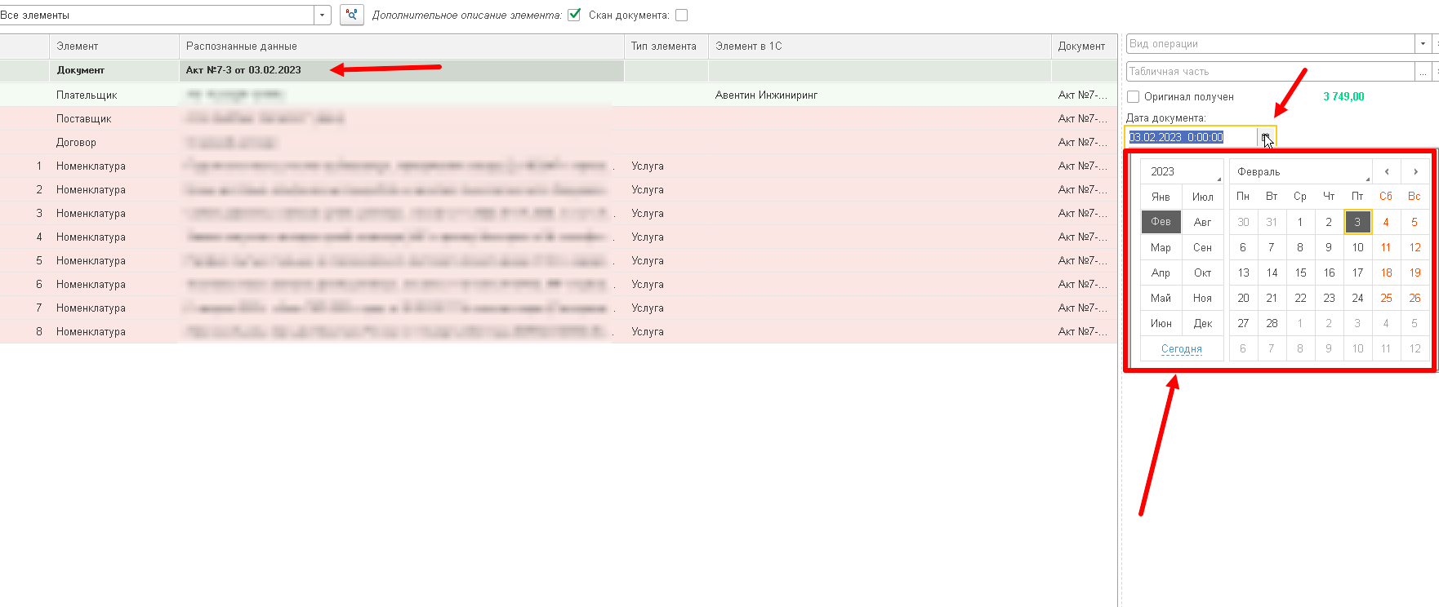The height and width of the screenshot is (607, 1439).
Task: Pick February 28 in calendar
Action: point(1272,323)
